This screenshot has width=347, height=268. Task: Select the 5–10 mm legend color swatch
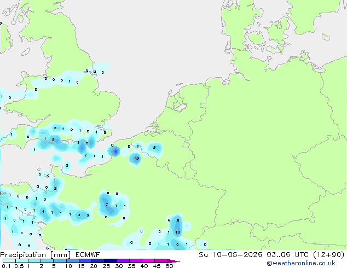click(x=60, y=261)
